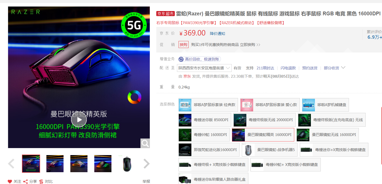The image size is (382, 184).
Task: Click the 预约送货 link
Action: [310, 68]
